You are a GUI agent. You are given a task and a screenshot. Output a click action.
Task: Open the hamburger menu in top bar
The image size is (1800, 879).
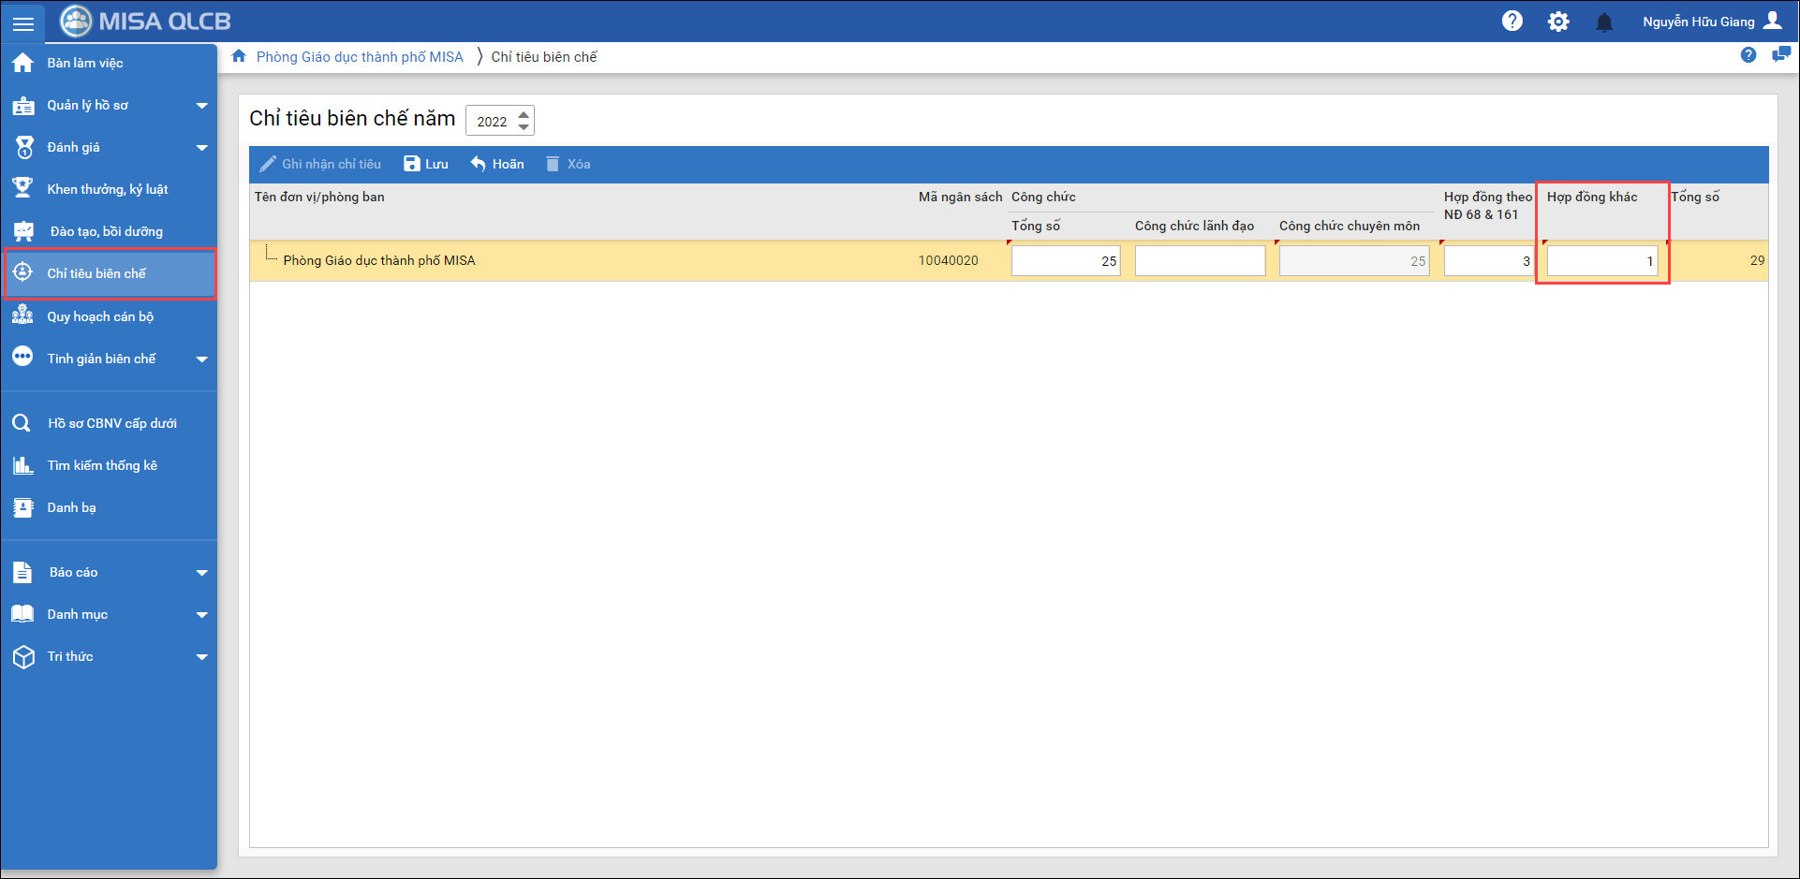pos(23,23)
